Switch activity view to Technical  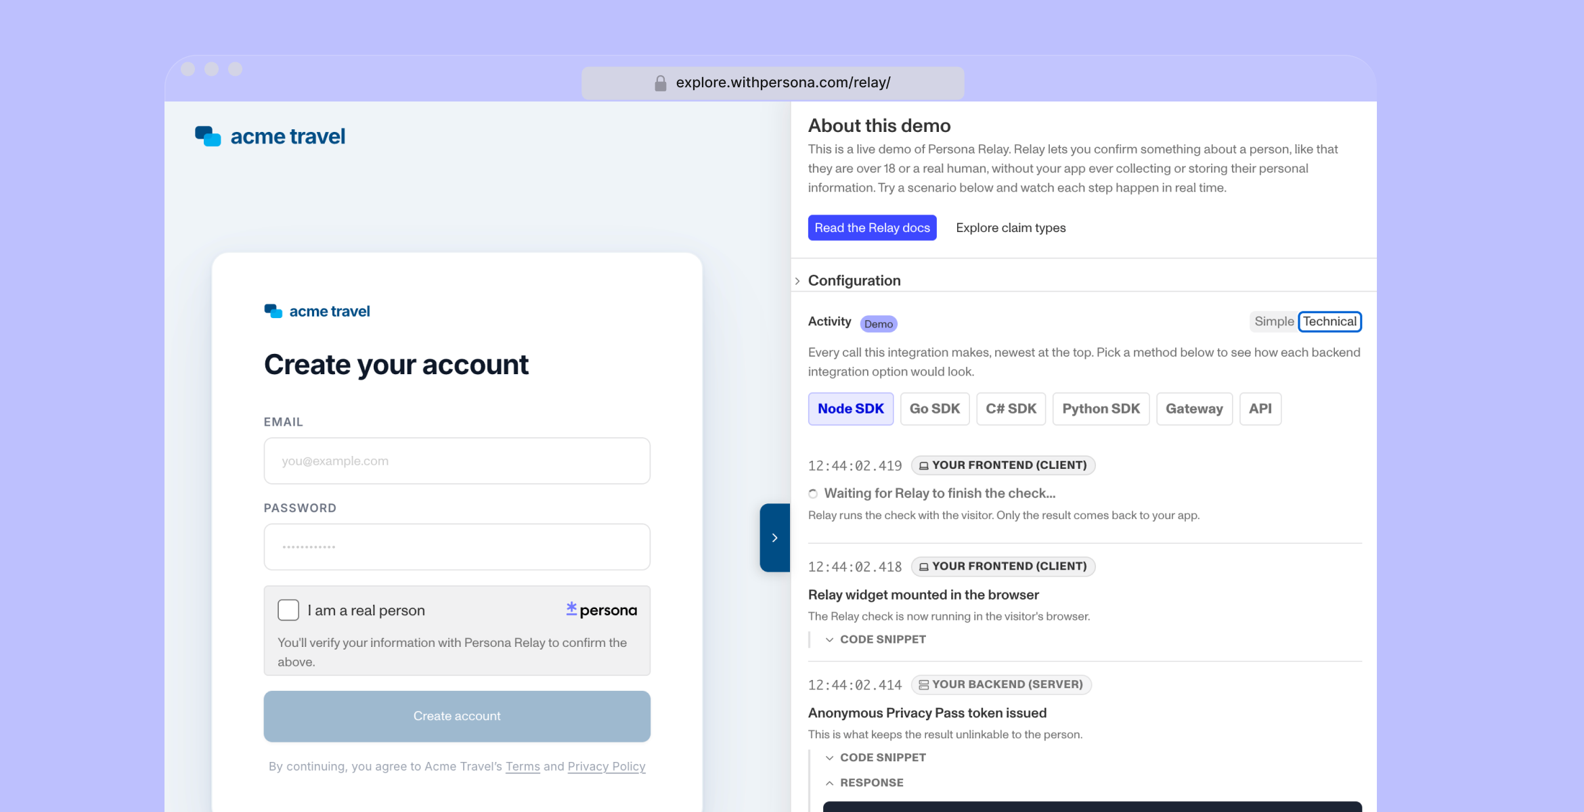click(1329, 321)
